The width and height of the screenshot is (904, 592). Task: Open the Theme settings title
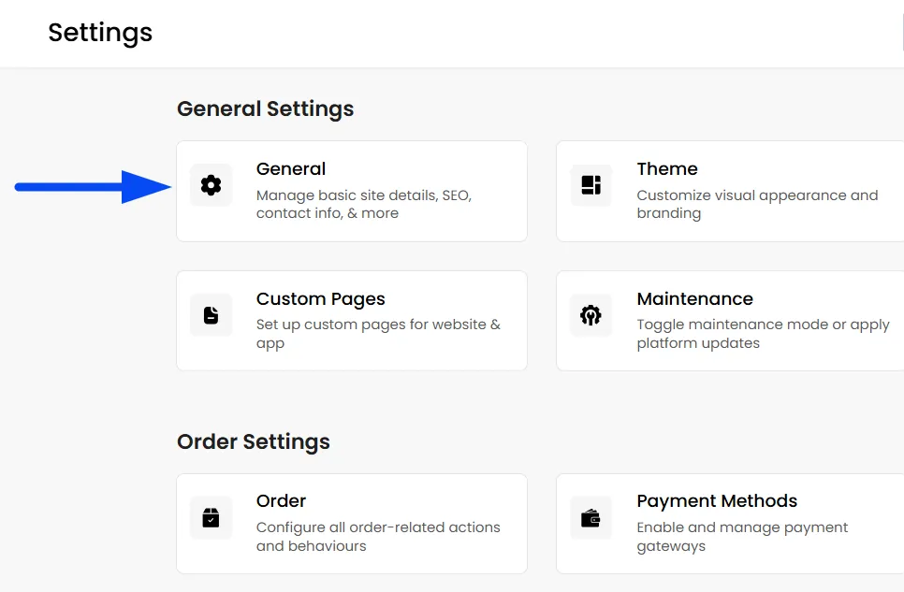point(667,169)
